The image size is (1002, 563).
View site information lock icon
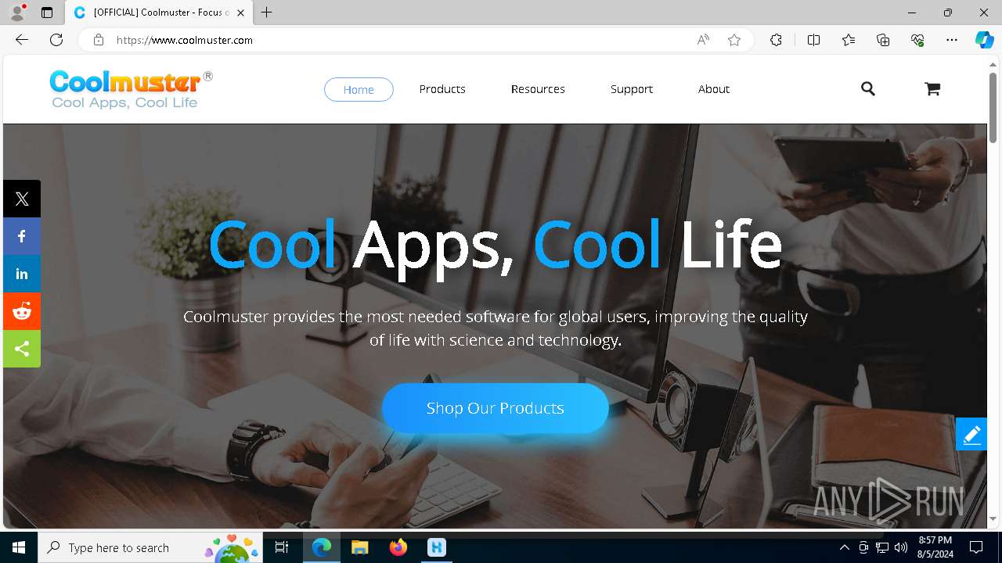(99, 40)
